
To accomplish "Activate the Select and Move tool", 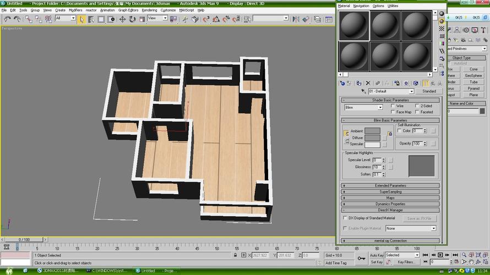I will pos(122,19).
